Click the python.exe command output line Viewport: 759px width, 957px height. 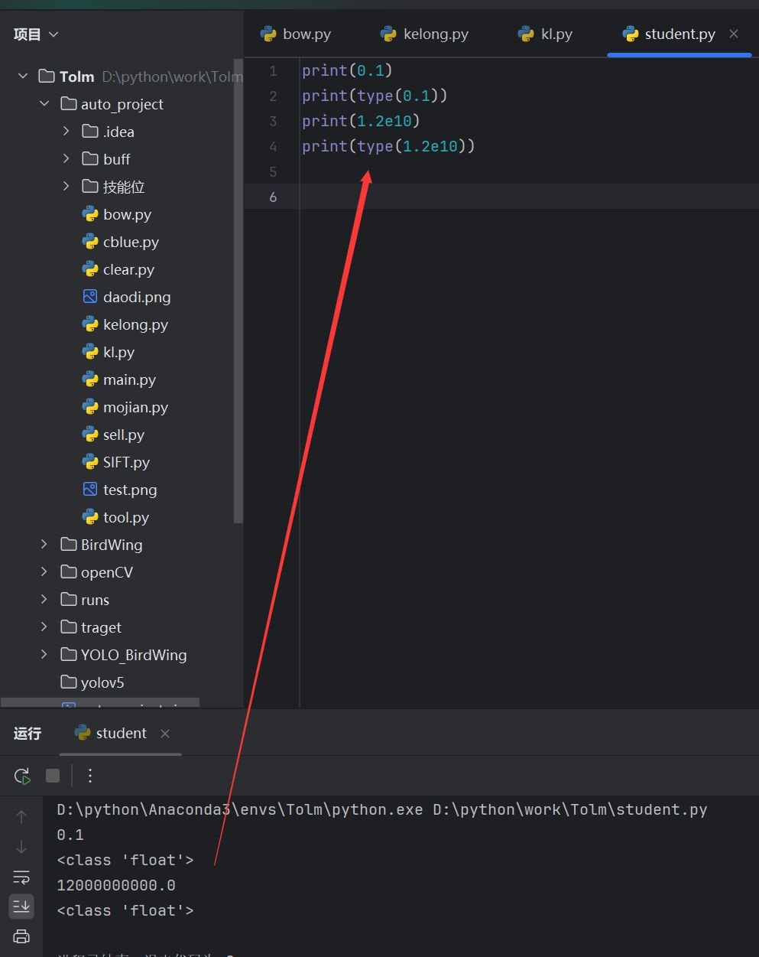tap(382, 809)
